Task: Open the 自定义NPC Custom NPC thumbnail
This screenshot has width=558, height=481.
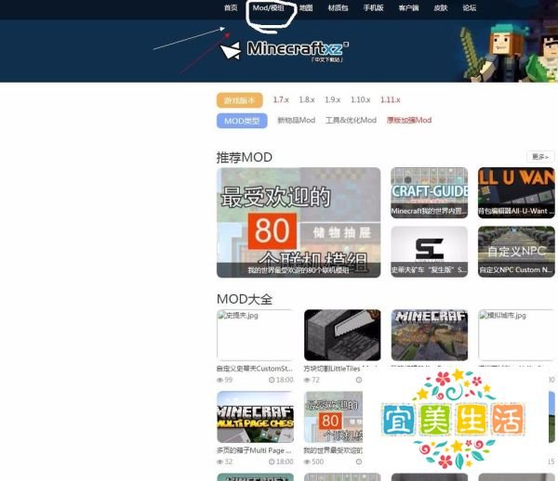Action: tap(516, 252)
